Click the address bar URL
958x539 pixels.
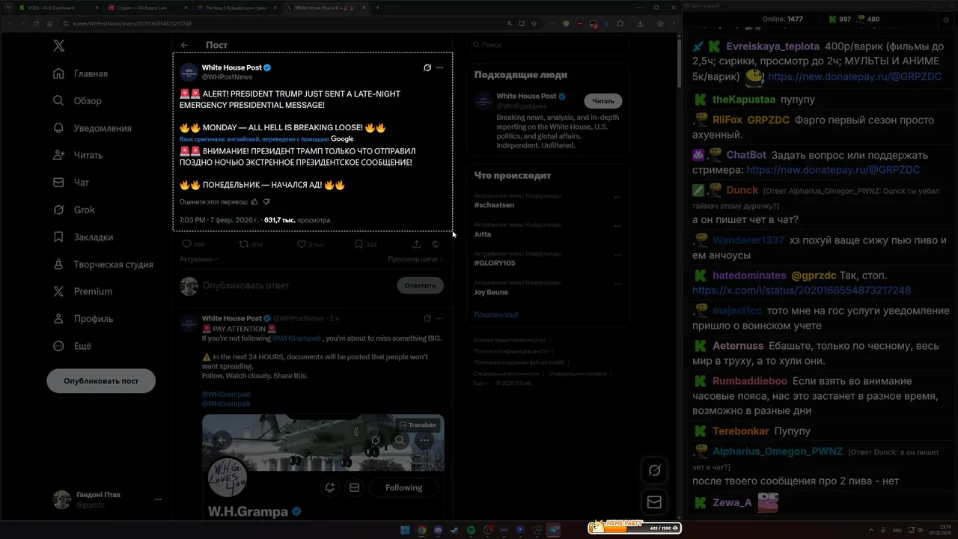[x=132, y=23]
